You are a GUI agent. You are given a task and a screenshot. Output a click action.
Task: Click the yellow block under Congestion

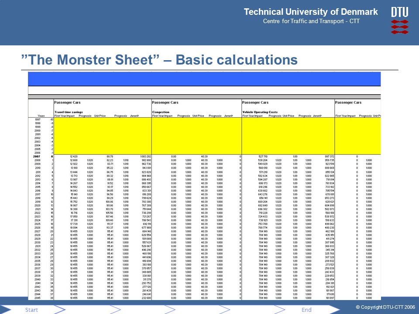pos(197,136)
